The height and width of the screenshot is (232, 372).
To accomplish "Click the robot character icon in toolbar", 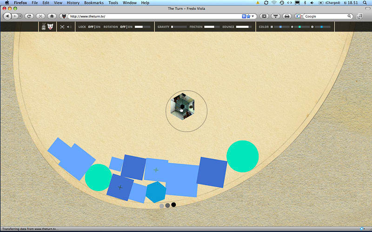I will [44, 26].
